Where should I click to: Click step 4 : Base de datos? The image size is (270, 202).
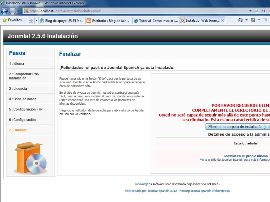click(23, 99)
